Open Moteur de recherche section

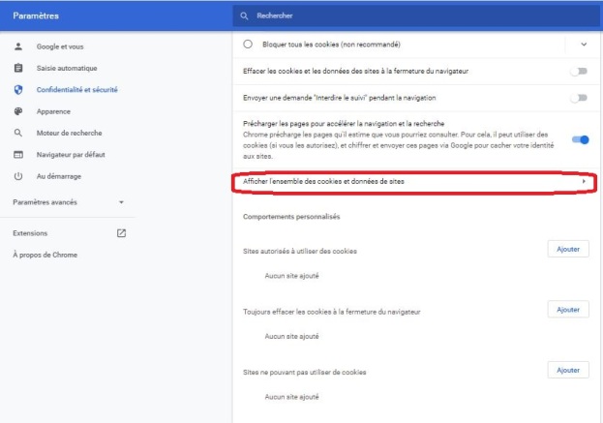(x=68, y=133)
